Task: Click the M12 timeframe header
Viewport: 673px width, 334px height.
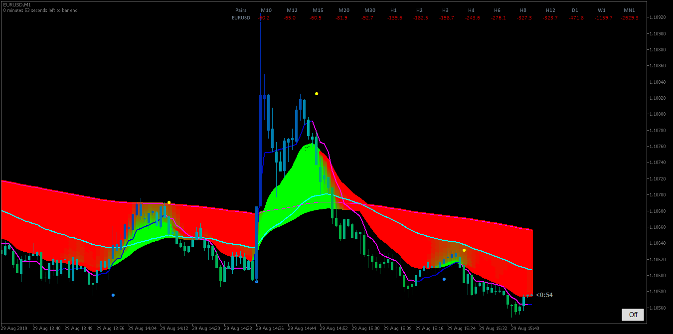Action: point(292,10)
